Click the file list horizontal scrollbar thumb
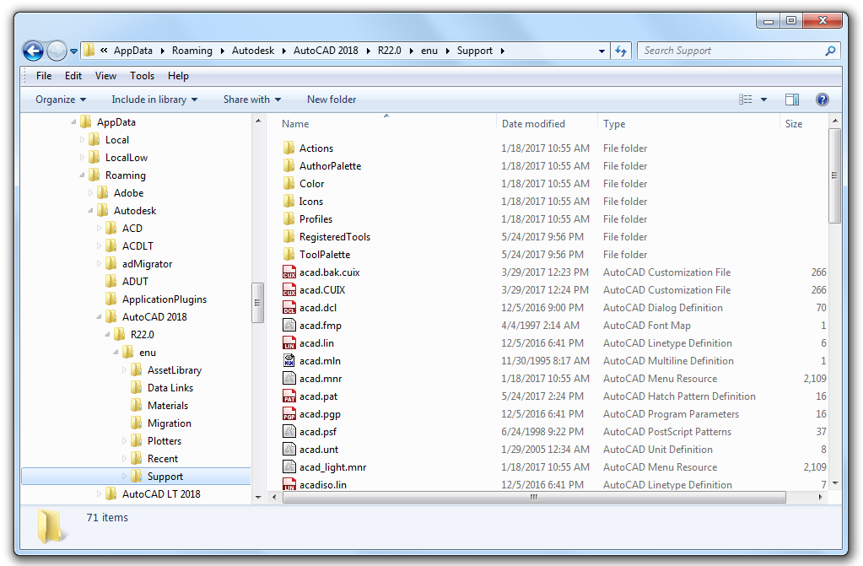Image resolution: width=863 pixels, height=566 pixels. tap(534, 497)
